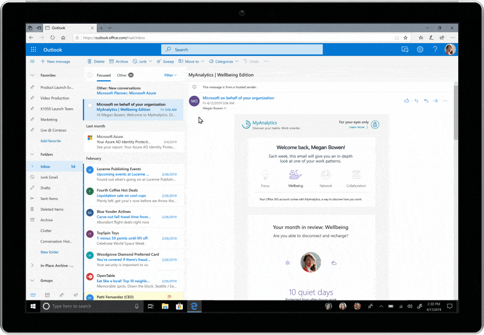This screenshot has width=484, height=335.
Task: Like the MyAnalytics message with thumbs up
Action: [407, 101]
